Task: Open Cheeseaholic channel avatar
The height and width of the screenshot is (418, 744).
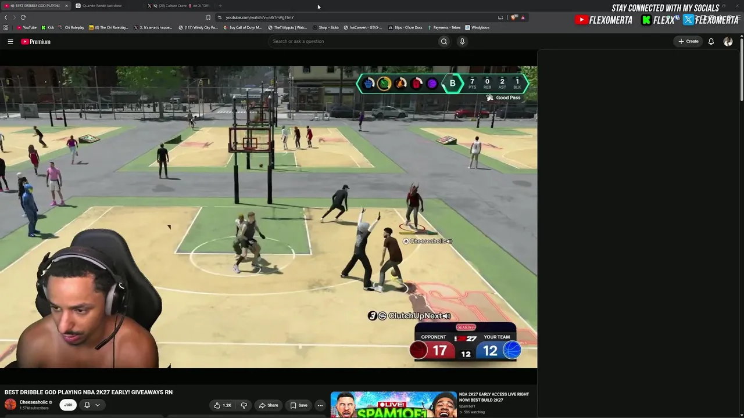Action: [x=10, y=405]
